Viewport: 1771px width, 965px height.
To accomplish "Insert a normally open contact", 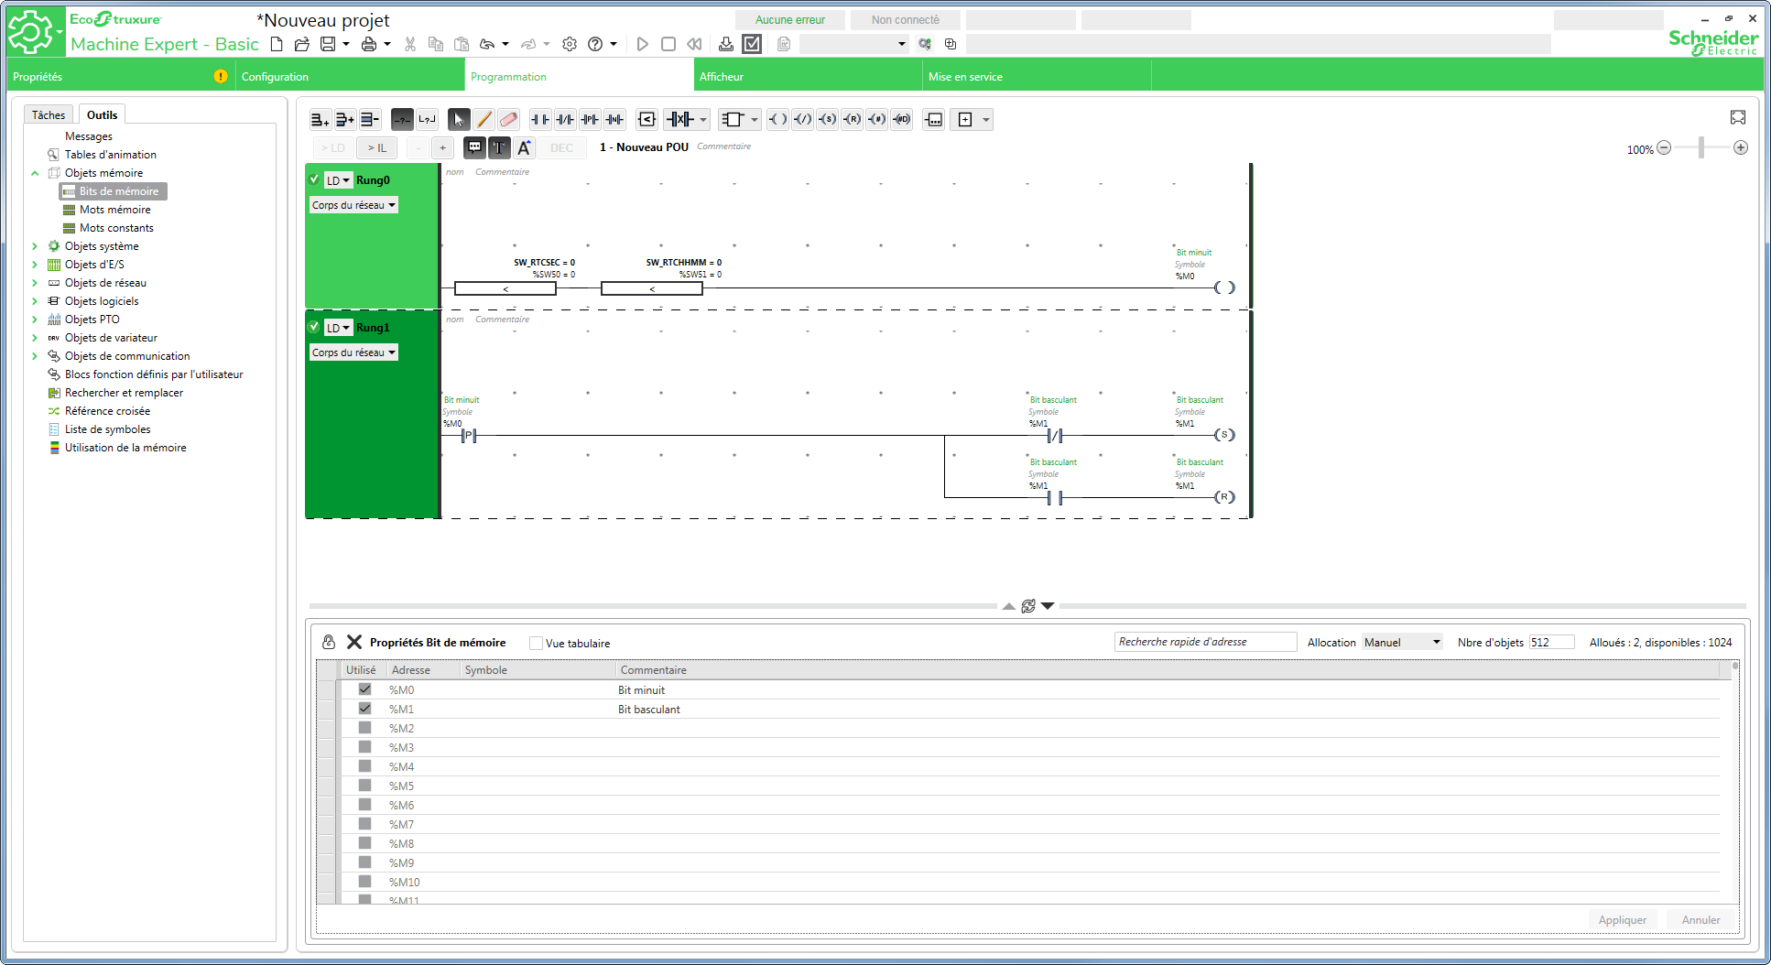I will tap(540, 120).
